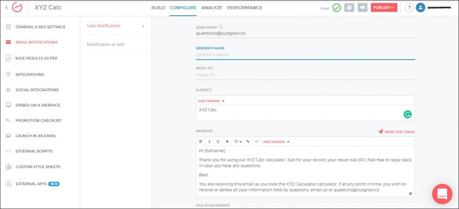Open the help question mark icon

tap(409, 8)
